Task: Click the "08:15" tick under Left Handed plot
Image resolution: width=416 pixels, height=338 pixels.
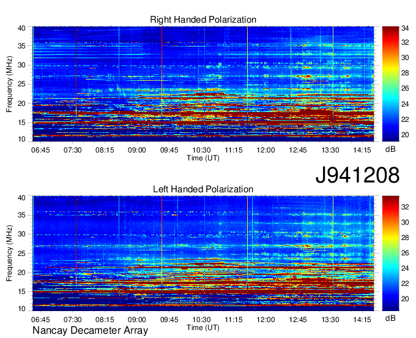Action: coord(105,320)
